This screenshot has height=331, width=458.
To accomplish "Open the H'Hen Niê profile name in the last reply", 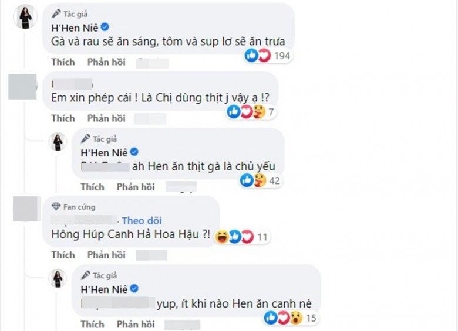I will 103,289.
